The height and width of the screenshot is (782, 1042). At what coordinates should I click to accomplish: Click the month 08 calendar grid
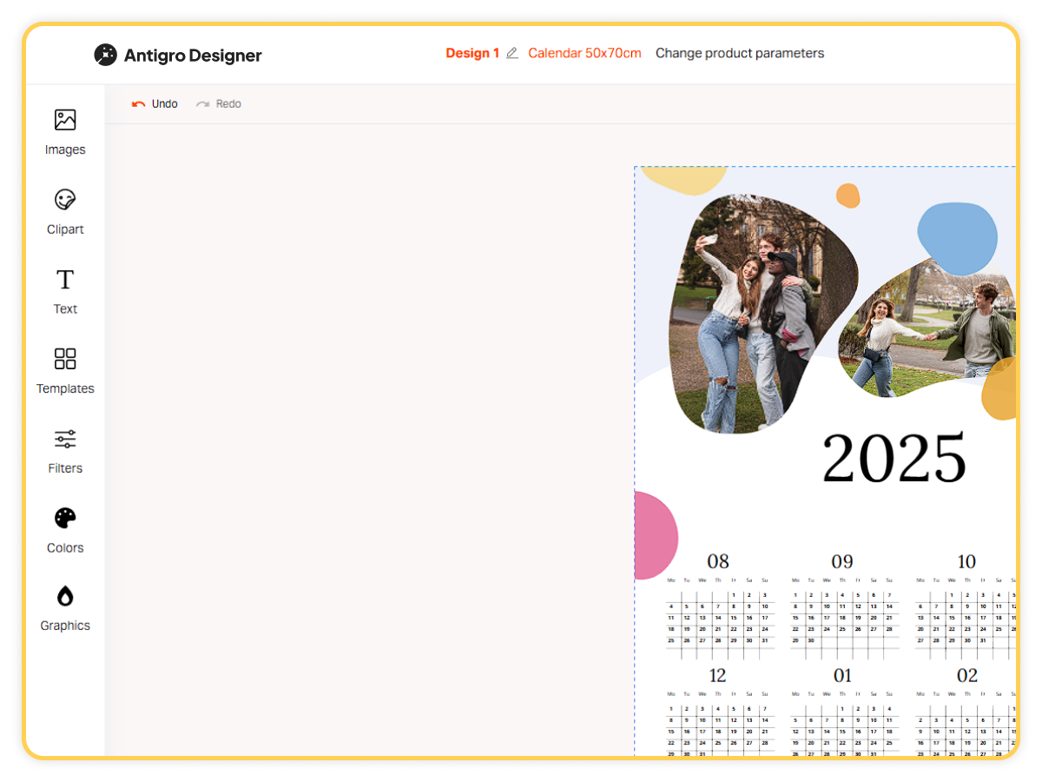718,617
